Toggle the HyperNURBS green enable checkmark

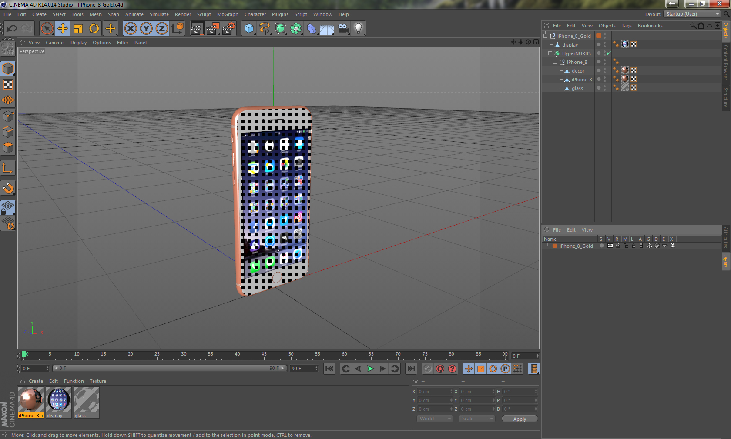(609, 53)
